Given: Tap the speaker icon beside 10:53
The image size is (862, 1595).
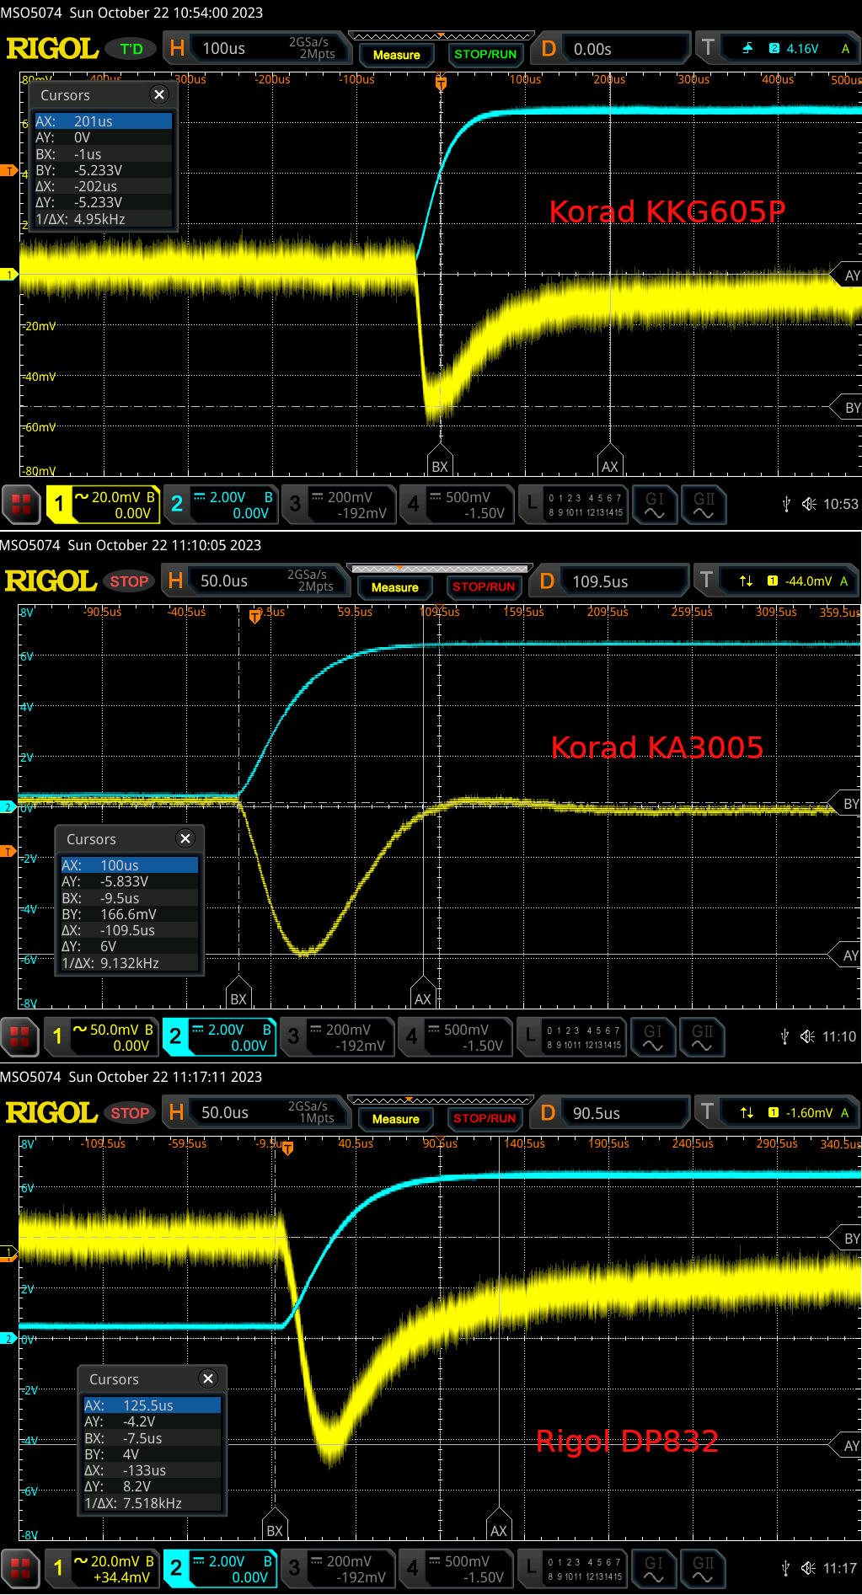Looking at the screenshot, I should (809, 504).
